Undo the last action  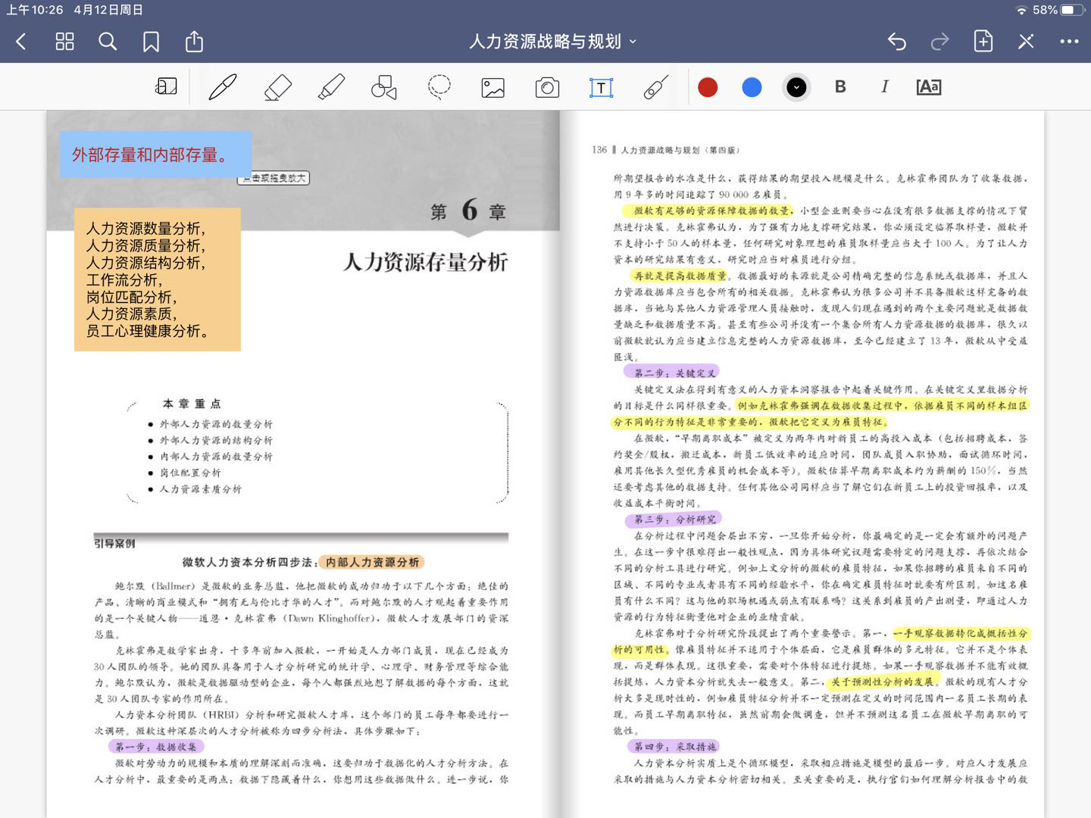coord(897,42)
